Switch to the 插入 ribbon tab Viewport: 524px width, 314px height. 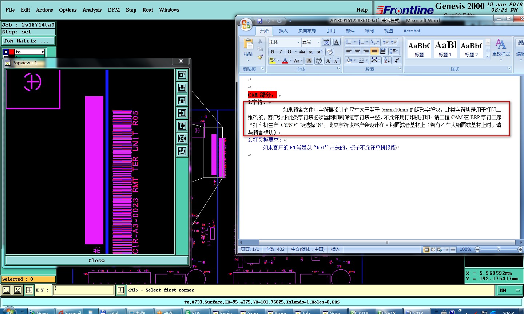tap(283, 31)
